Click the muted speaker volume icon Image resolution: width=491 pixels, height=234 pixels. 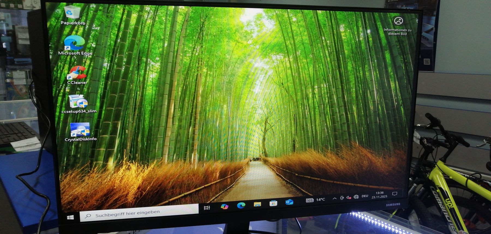point(349,198)
